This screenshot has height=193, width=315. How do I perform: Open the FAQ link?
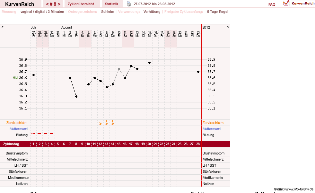tap(272, 4)
